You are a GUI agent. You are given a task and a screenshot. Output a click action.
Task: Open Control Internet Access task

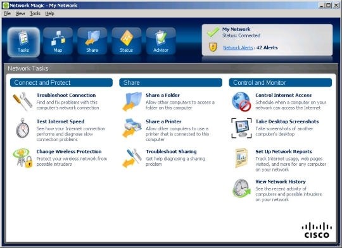[x=284, y=96]
